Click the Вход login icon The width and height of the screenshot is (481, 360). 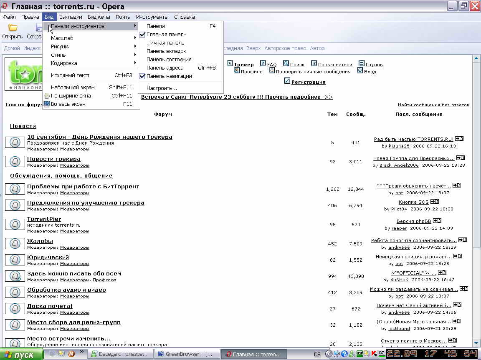click(x=360, y=70)
